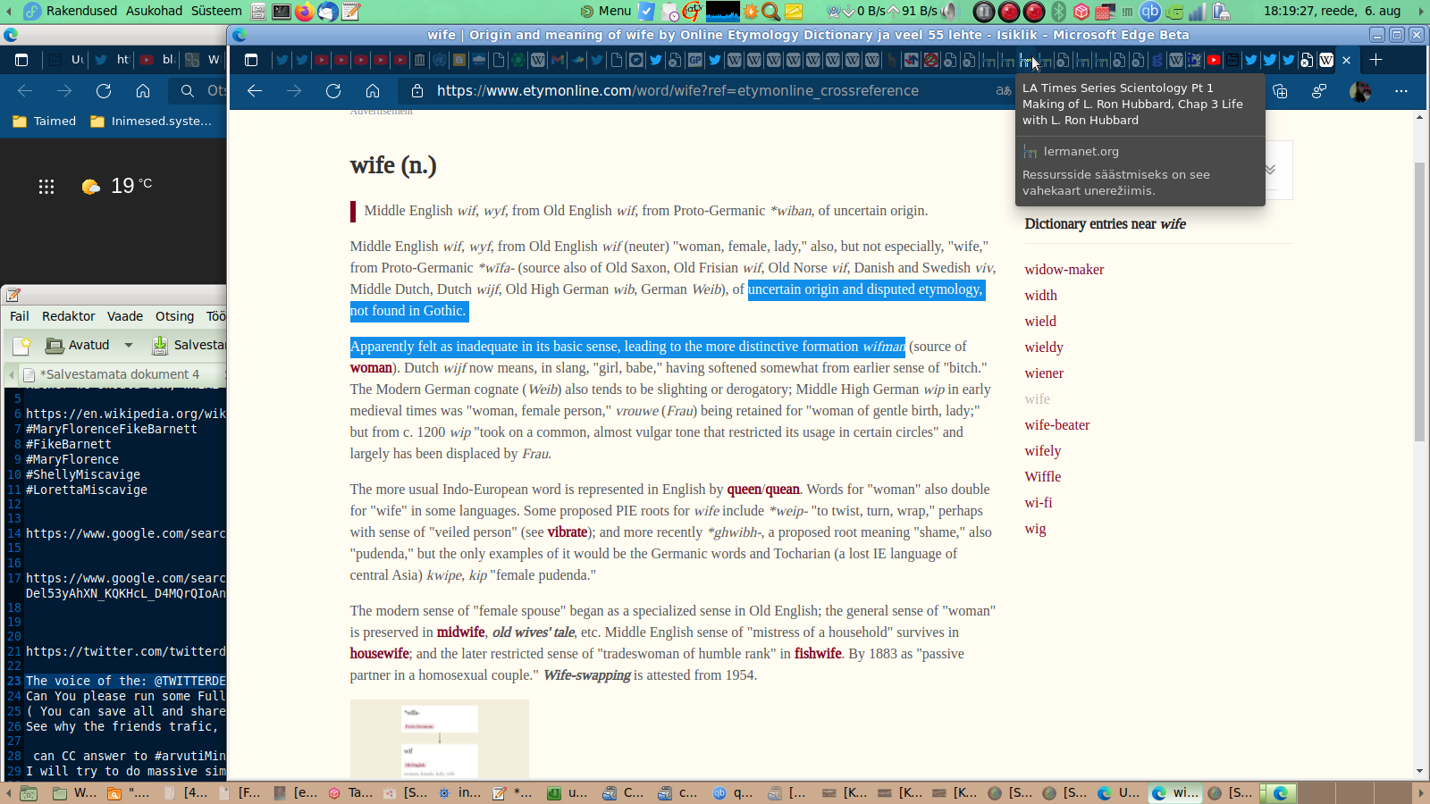Image resolution: width=1430 pixels, height=804 pixels.
Task: Open home page in etymonline Edge window
Action: 373,90
